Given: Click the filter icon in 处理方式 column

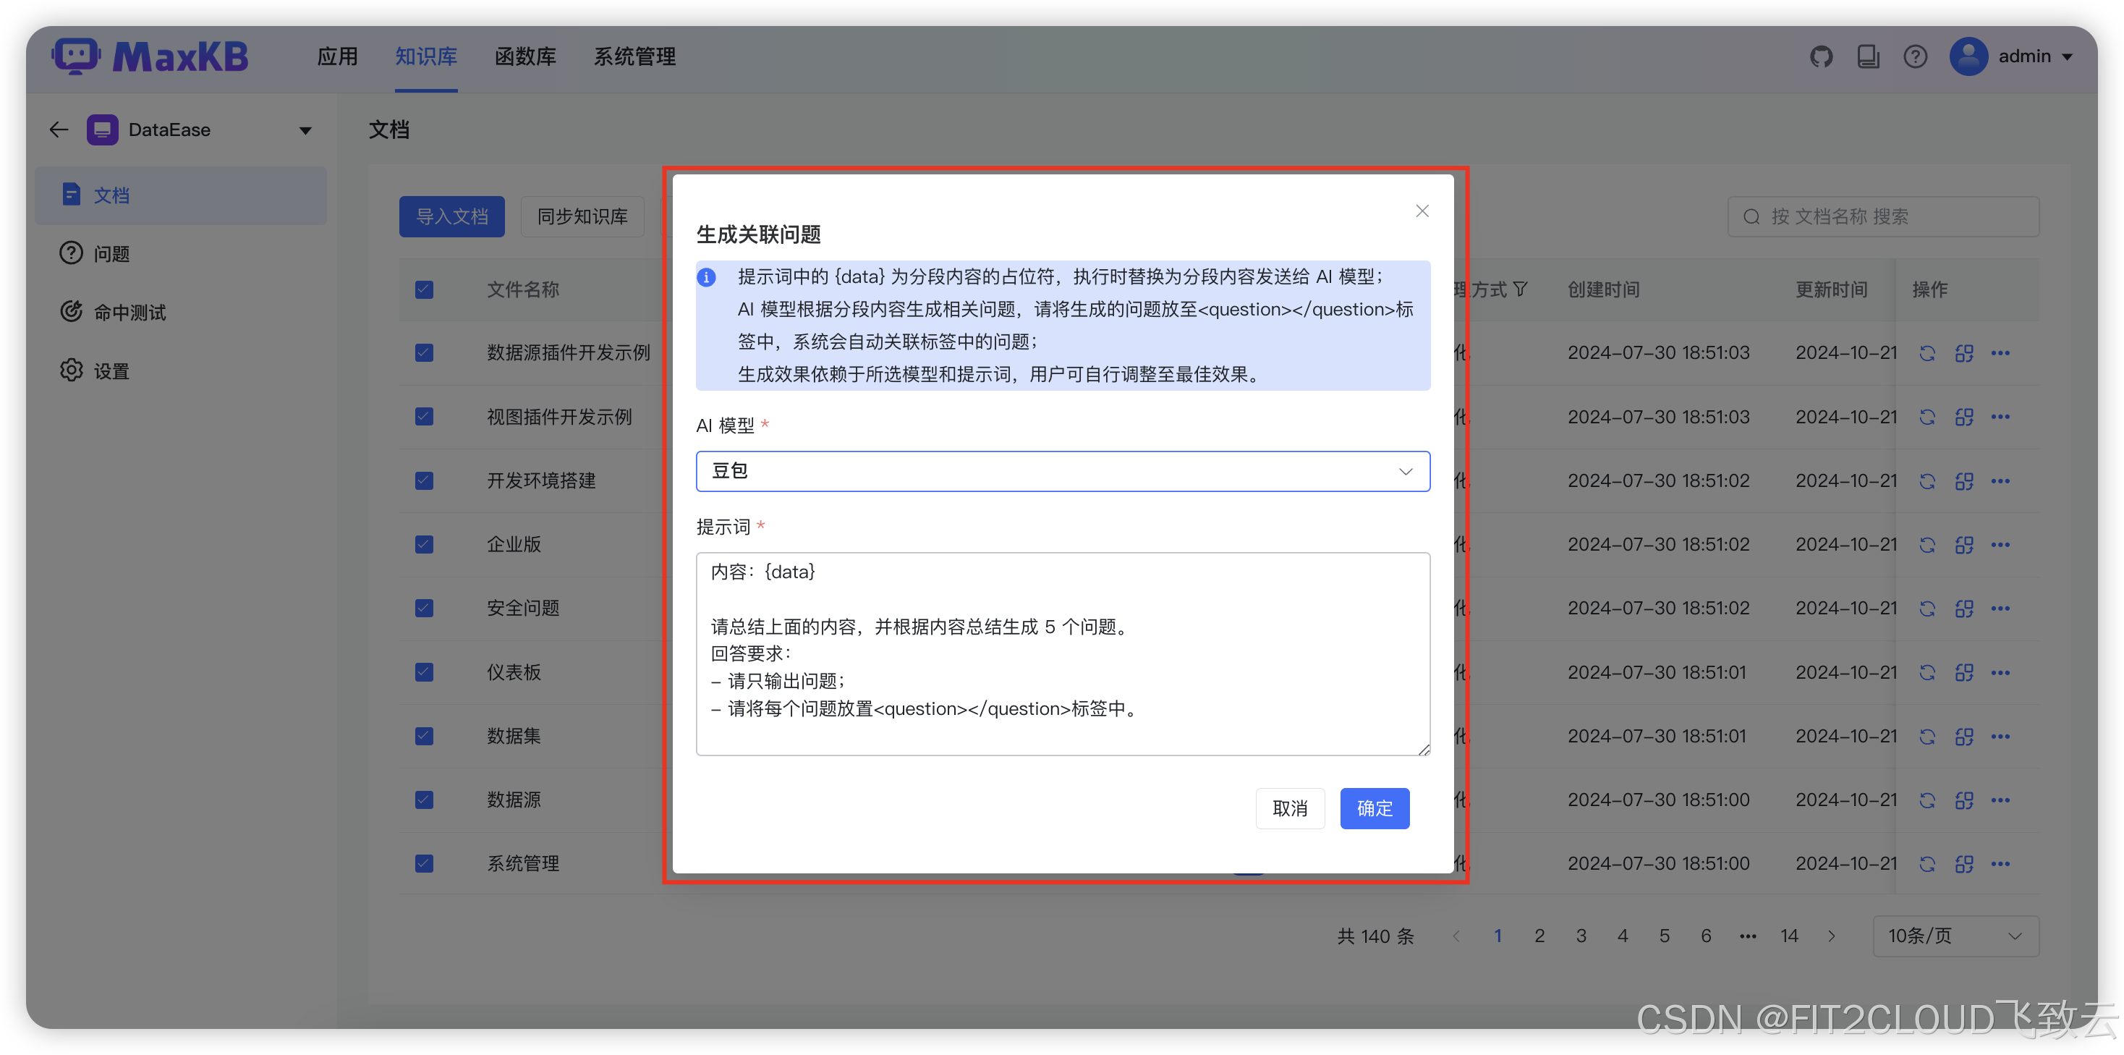Looking at the screenshot, I should pyautogui.click(x=1521, y=289).
